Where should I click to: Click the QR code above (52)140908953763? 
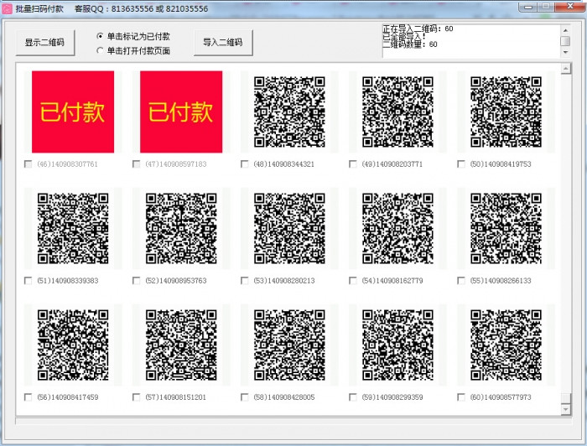point(181,228)
